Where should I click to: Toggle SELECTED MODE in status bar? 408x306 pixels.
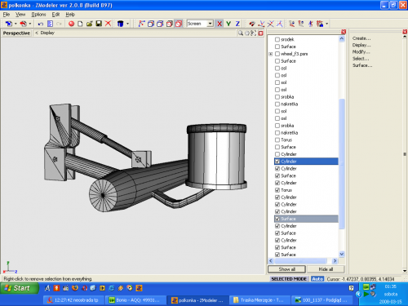pos(289,279)
